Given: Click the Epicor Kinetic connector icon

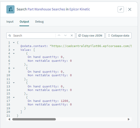Looking at the screenshot, I should pos(10,9).
